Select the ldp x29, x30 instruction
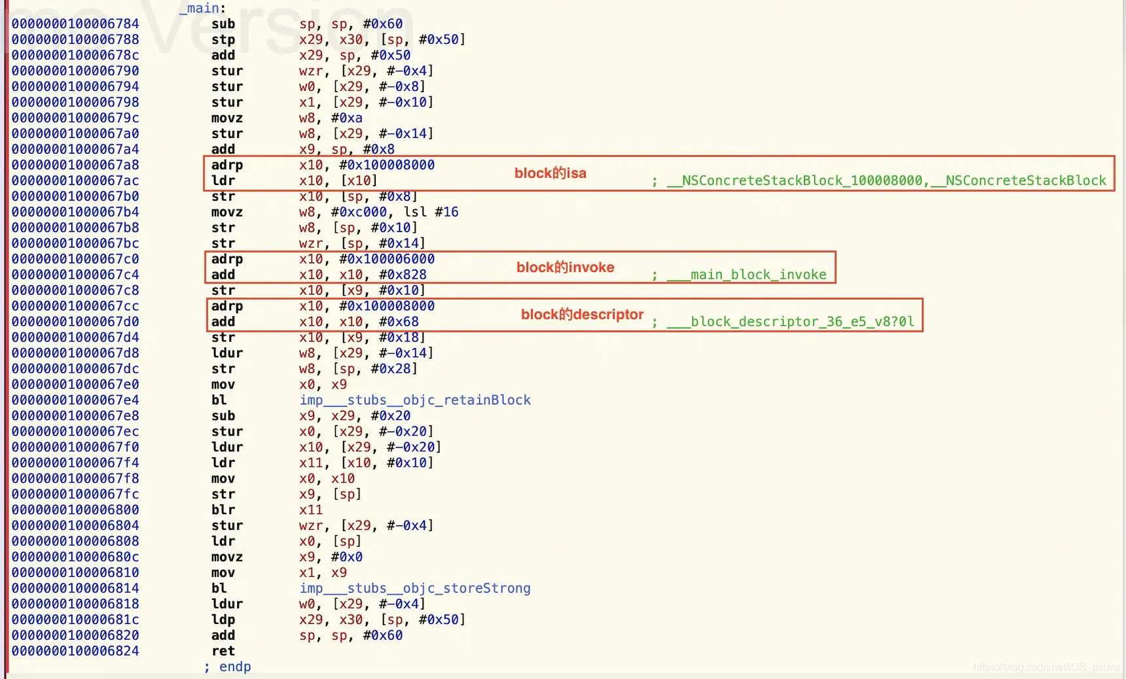Viewport: 1126px width, 679px height. point(338,619)
